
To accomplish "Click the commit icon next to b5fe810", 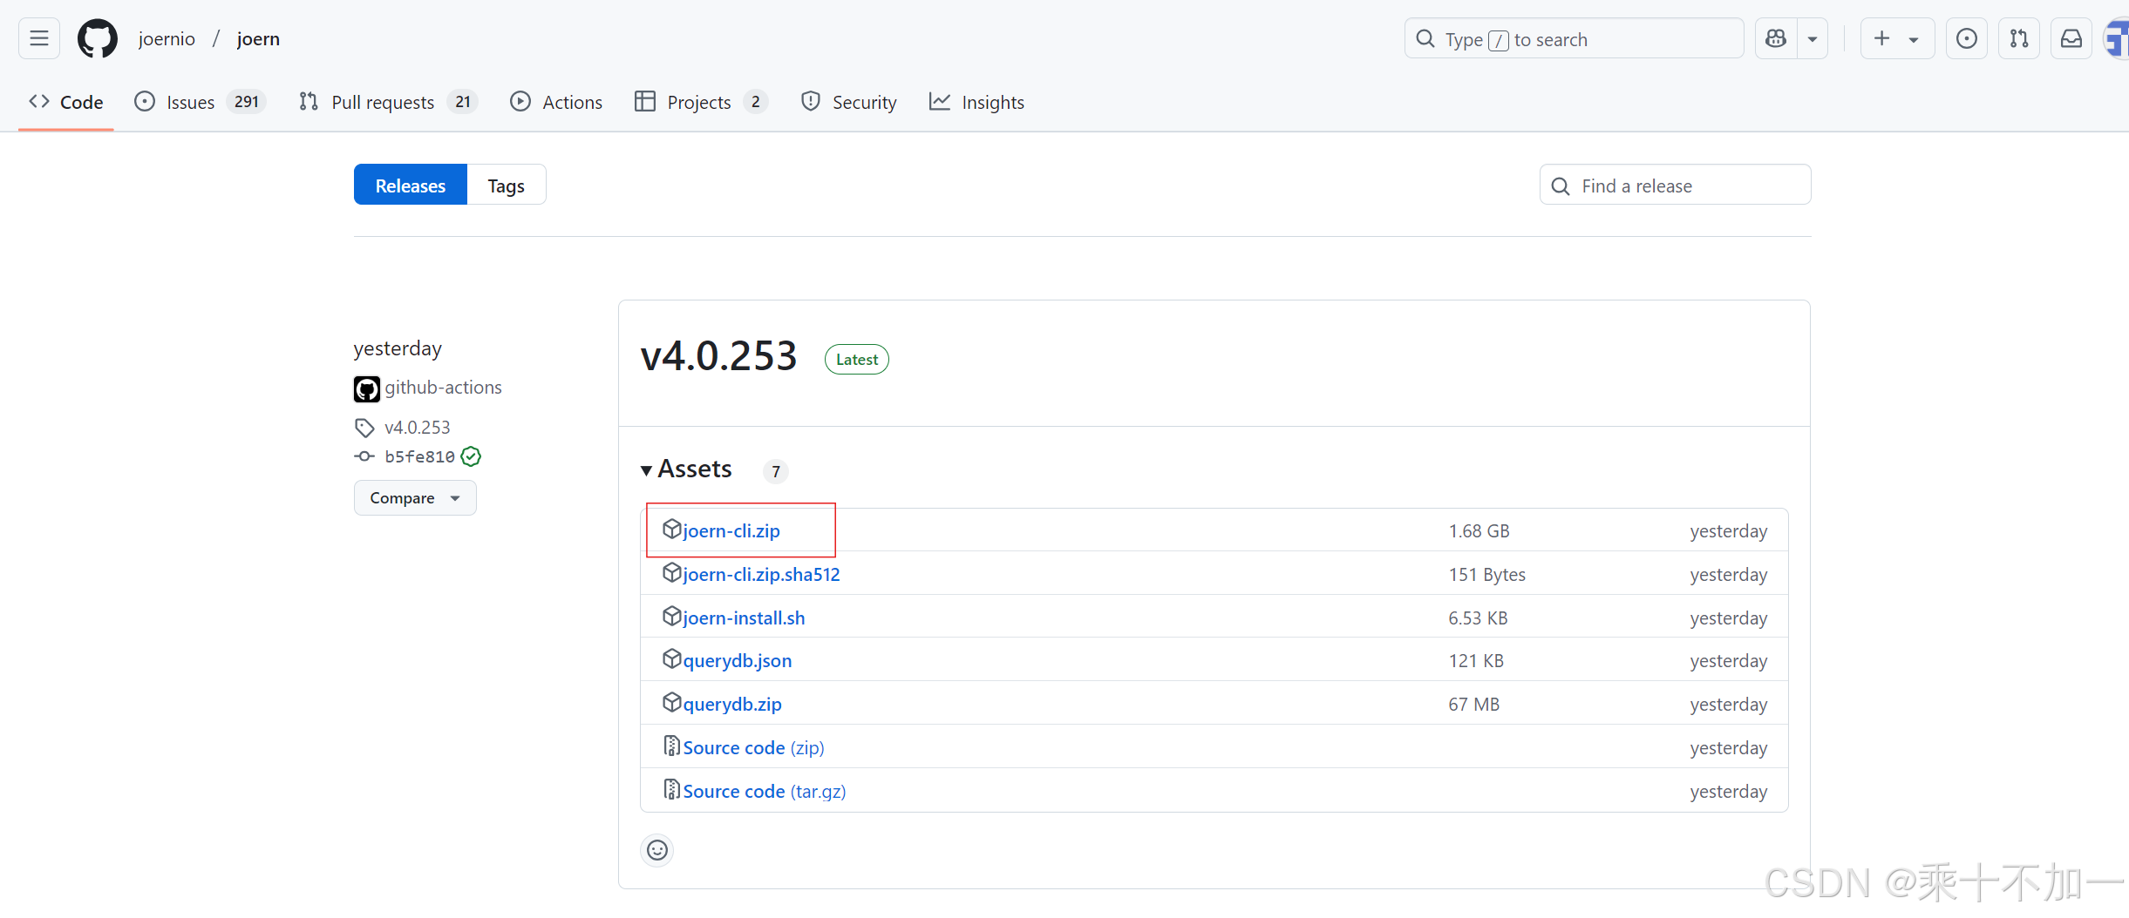I will click(364, 456).
